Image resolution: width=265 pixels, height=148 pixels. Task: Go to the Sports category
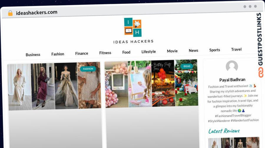pos(215,50)
